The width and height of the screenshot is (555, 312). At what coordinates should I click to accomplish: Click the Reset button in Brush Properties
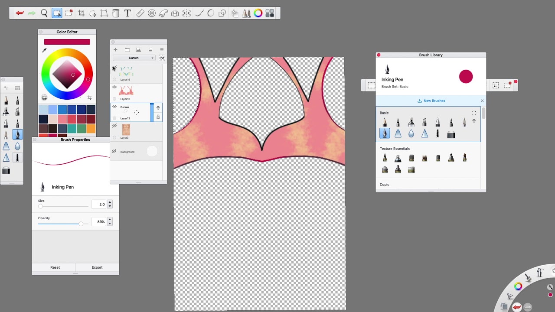[x=55, y=267]
